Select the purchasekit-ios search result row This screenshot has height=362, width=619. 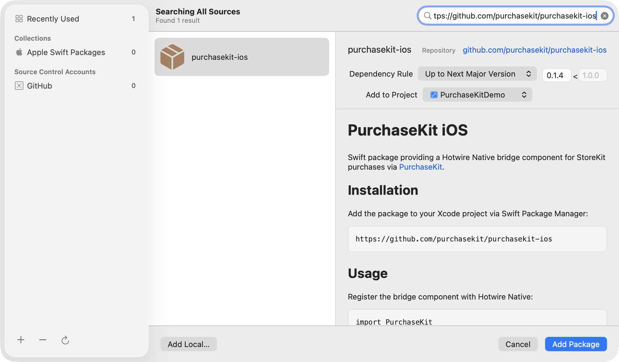click(242, 57)
